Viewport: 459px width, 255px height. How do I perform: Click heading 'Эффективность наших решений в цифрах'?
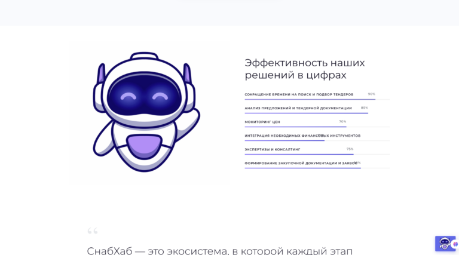(x=305, y=69)
